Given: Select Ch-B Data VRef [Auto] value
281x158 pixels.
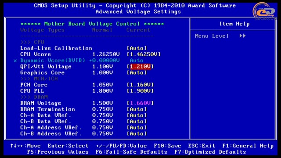Looking at the screenshot, I should click(x=137, y=121).
